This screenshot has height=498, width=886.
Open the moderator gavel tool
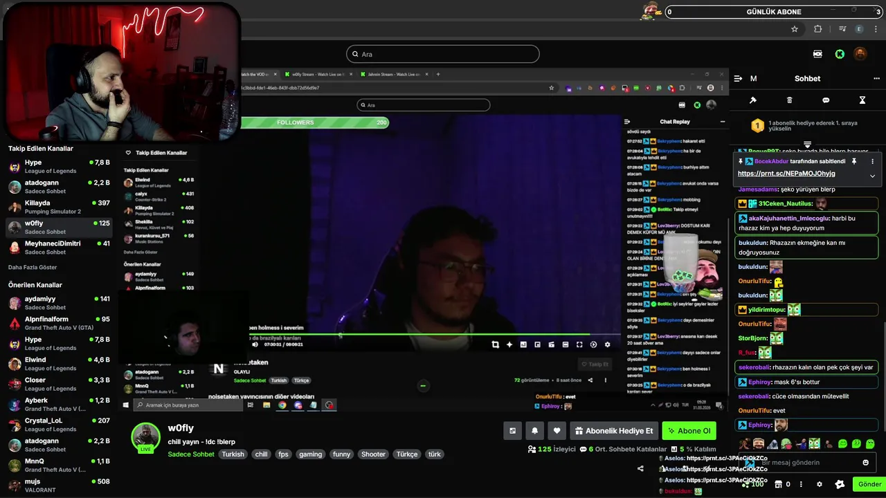click(753, 100)
